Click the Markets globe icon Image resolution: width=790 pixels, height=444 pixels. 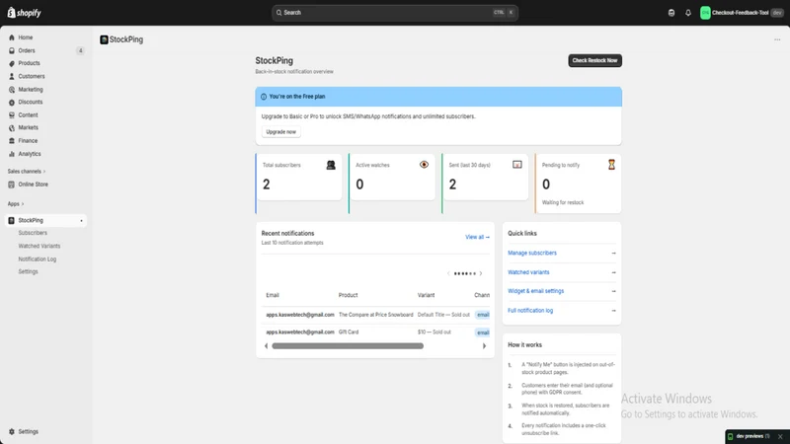(x=12, y=128)
